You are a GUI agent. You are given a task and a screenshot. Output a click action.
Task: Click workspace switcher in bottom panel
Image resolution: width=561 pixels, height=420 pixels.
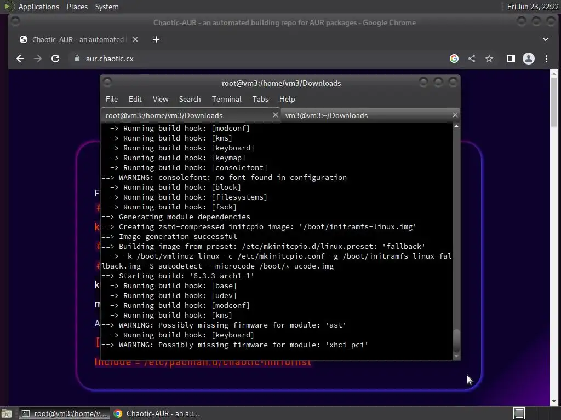coord(519,413)
